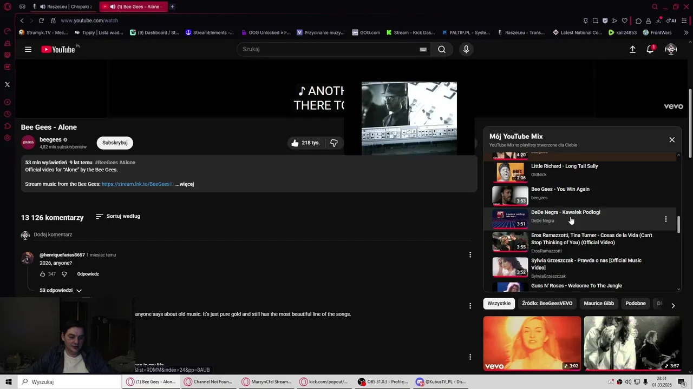Open the Strumyk.TV bookmark

[x=43, y=32]
